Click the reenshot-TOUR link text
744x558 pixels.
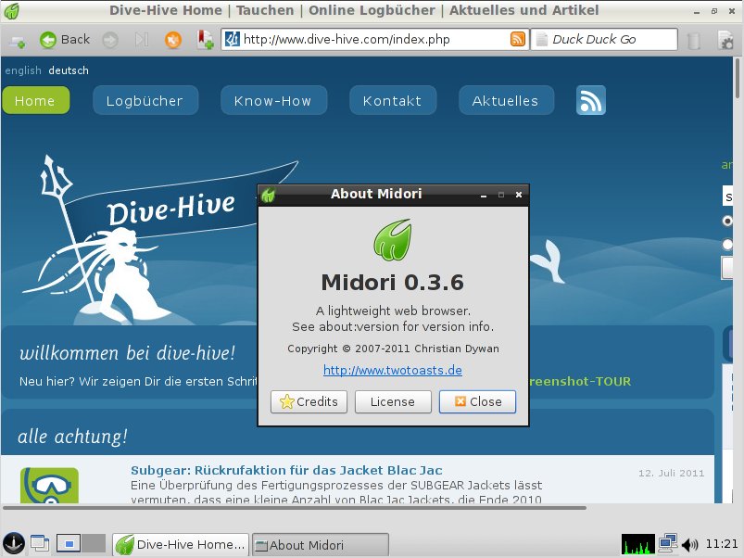[x=579, y=382]
